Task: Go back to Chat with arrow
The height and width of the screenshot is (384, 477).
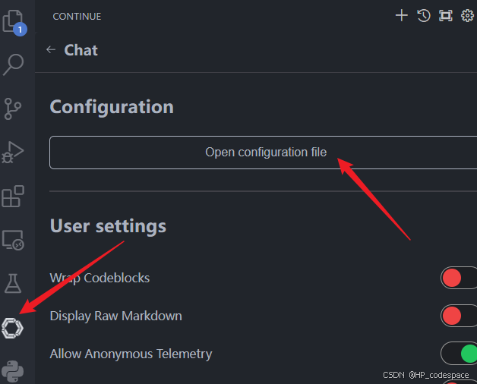Action: tap(51, 50)
